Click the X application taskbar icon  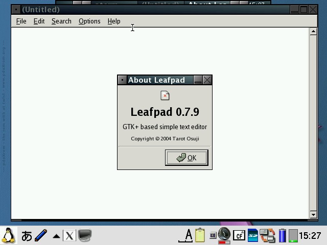point(69,235)
